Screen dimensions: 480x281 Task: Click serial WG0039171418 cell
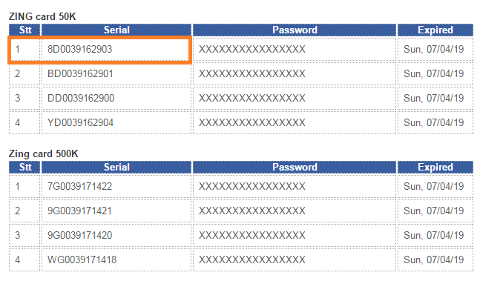click(116, 259)
